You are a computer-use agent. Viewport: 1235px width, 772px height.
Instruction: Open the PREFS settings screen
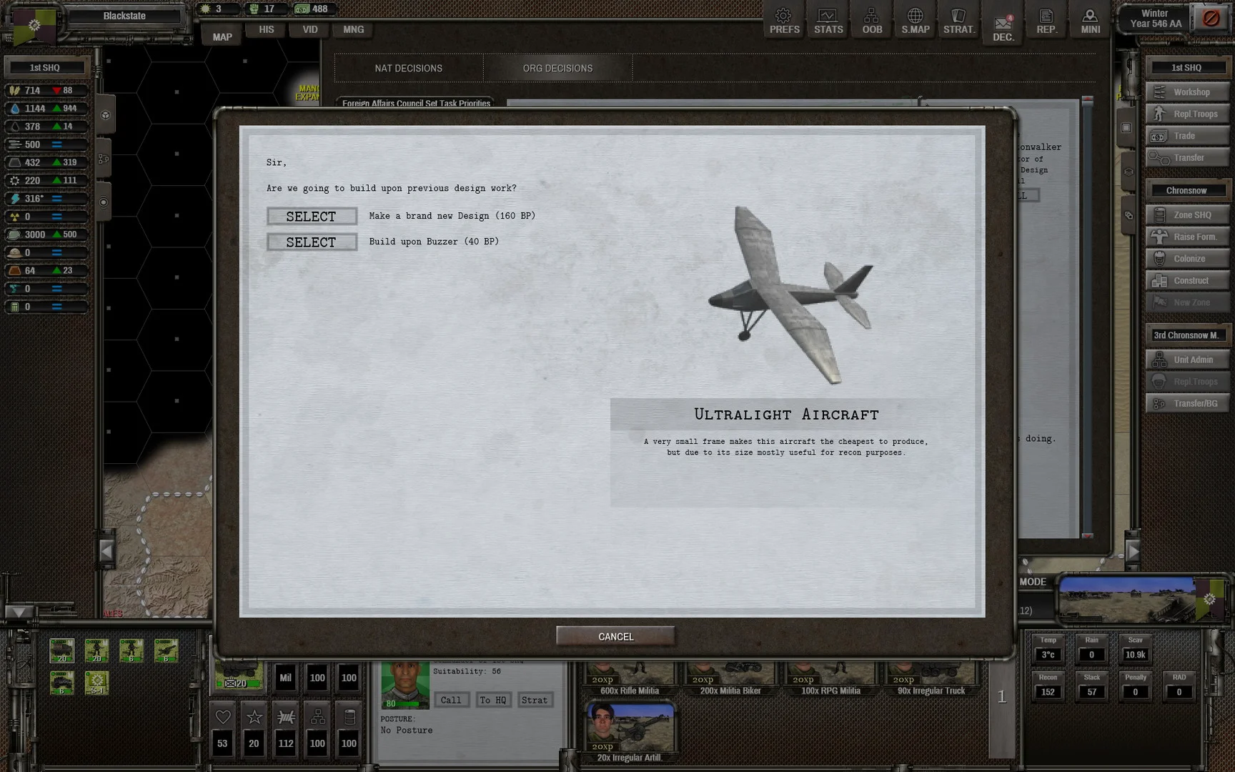pos(784,19)
